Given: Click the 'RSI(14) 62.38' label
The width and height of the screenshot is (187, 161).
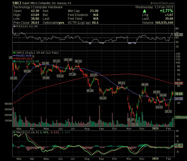Looking at the screenshot, I should click(27, 26).
